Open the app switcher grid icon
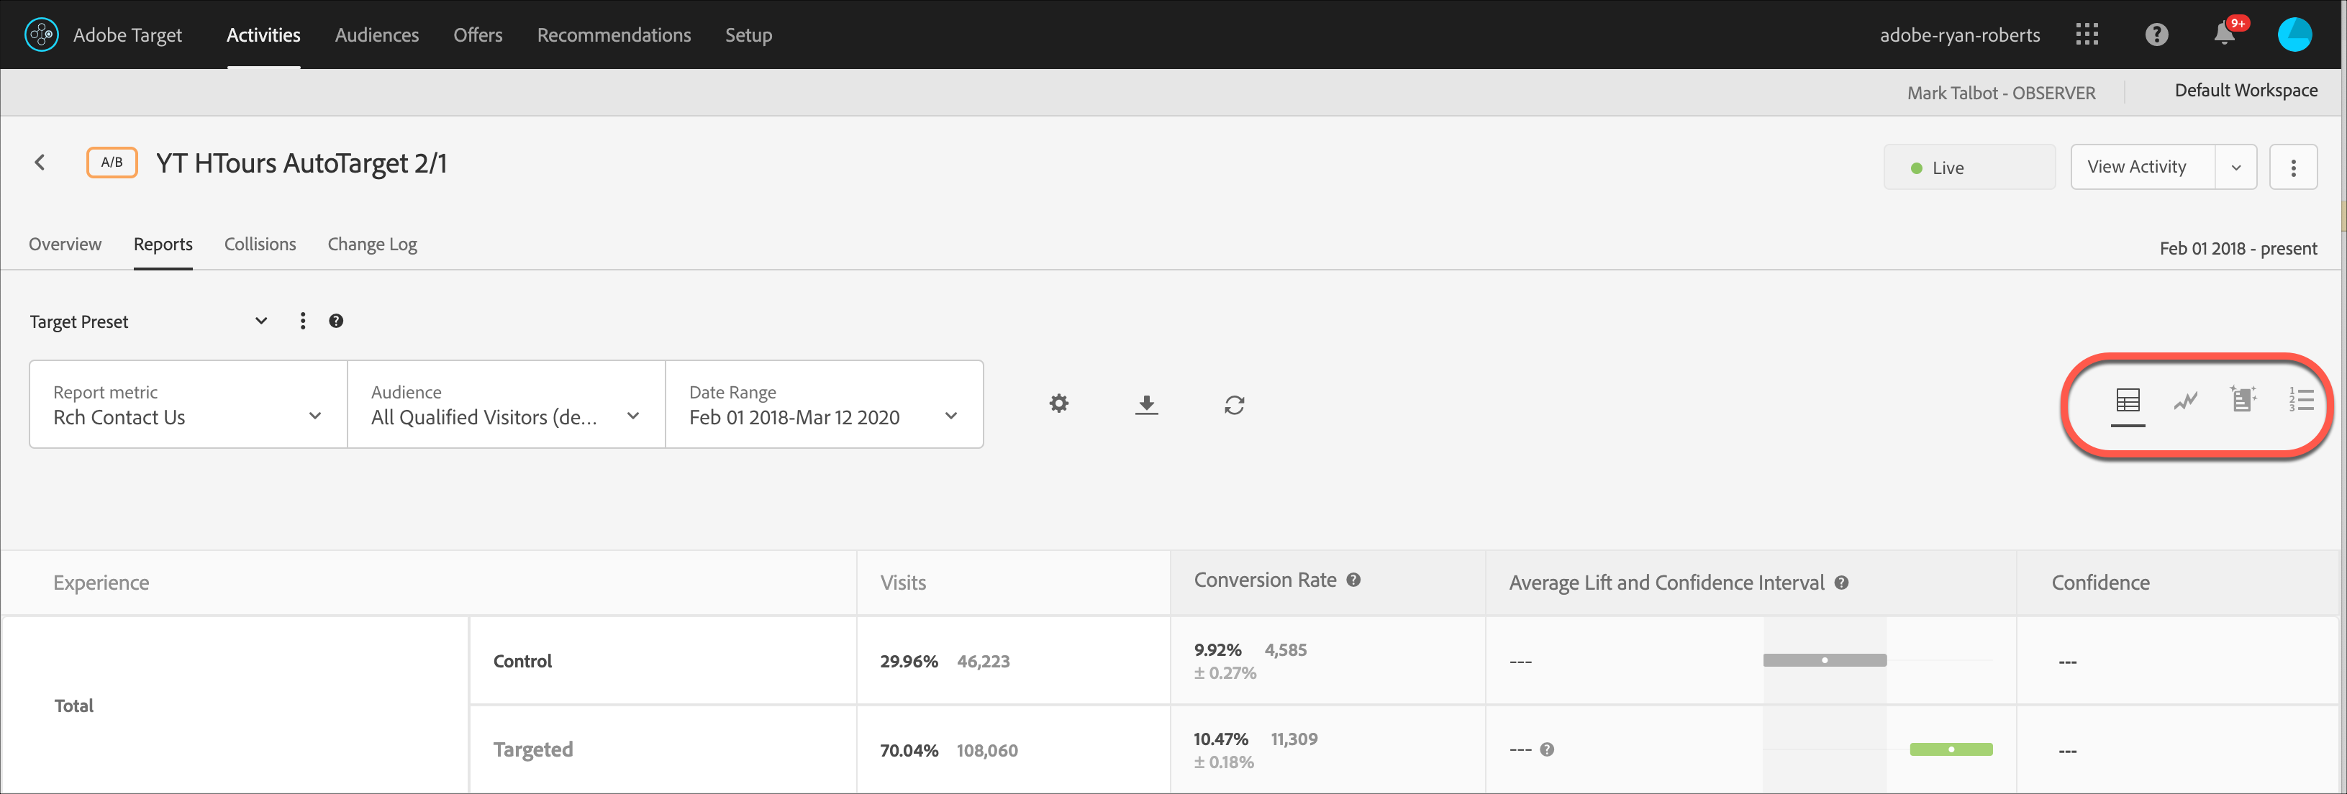 pyautogui.click(x=2087, y=35)
